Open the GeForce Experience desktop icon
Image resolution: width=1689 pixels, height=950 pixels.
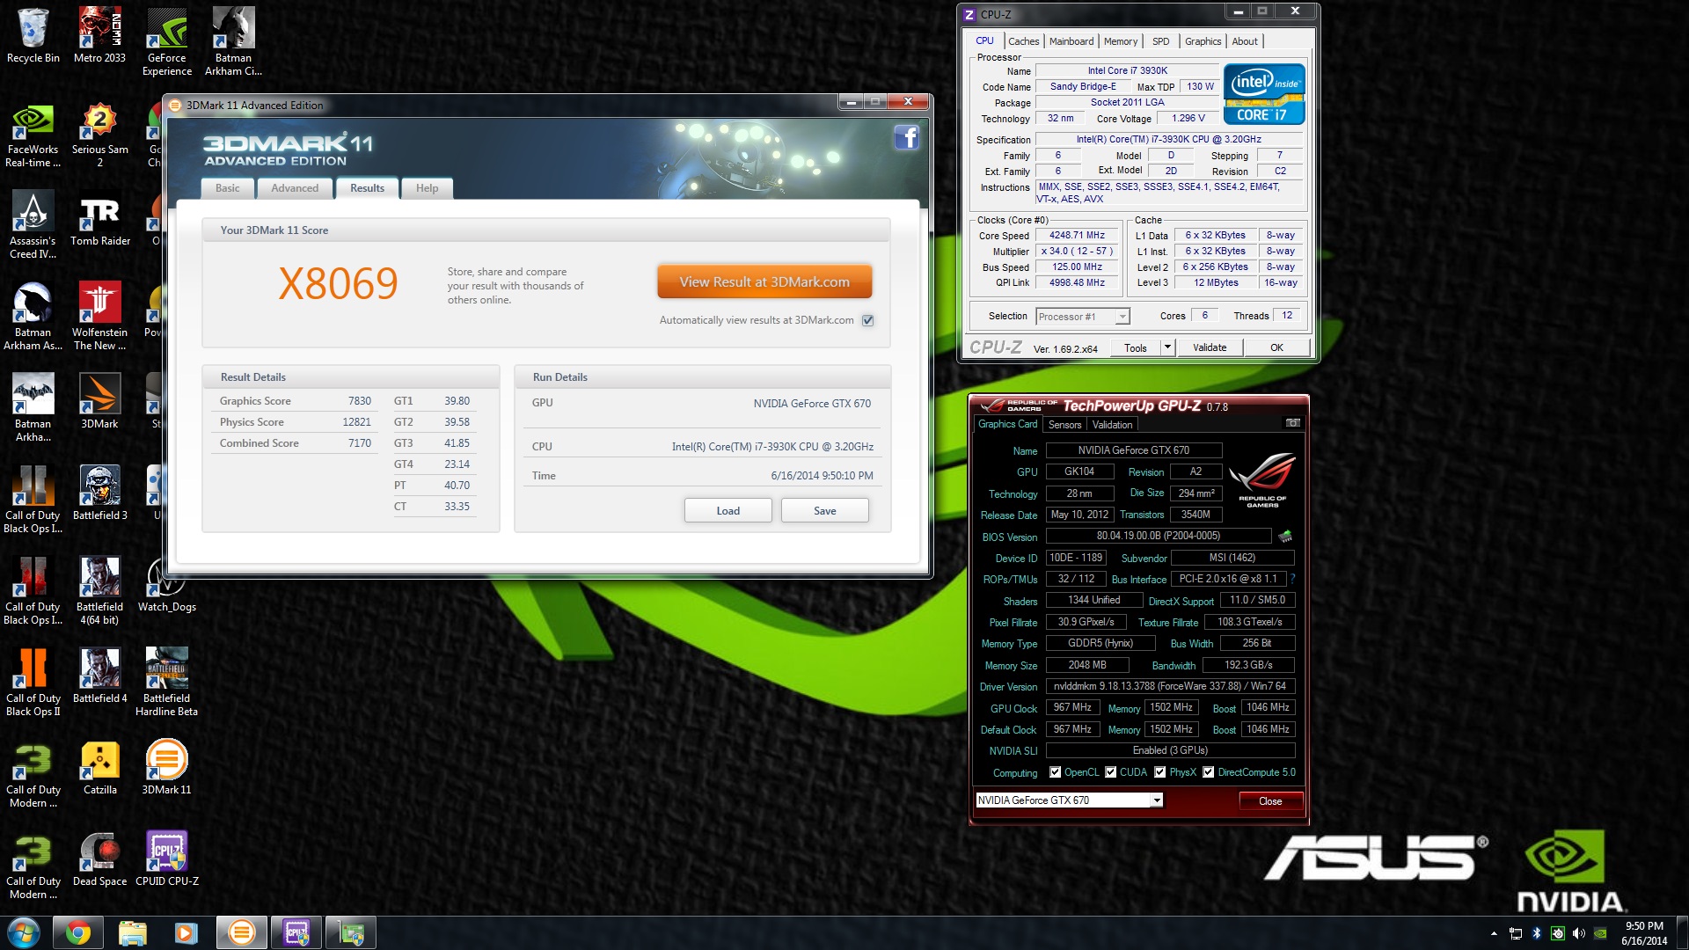coord(166,41)
